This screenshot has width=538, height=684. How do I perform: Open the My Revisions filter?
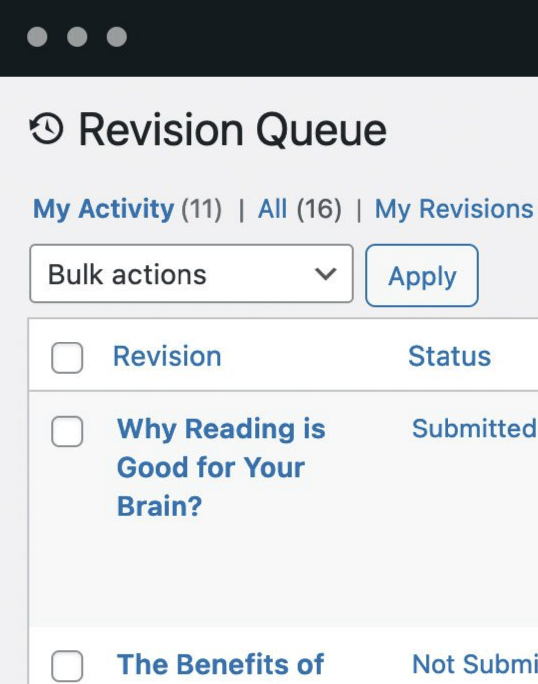click(x=453, y=209)
